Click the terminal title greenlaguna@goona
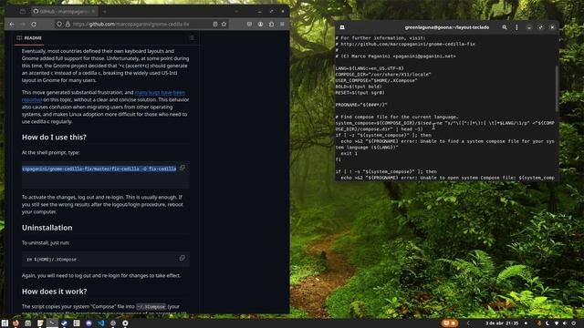Image resolution: width=584 pixels, height=328 pixels. [447, 27]
